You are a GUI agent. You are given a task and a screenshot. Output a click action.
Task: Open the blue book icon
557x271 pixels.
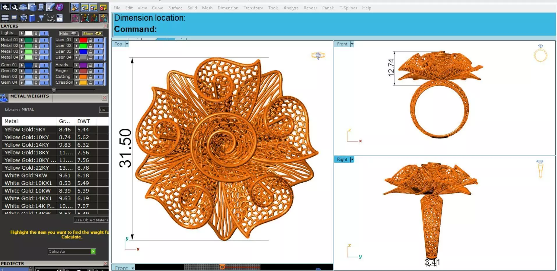32,18
